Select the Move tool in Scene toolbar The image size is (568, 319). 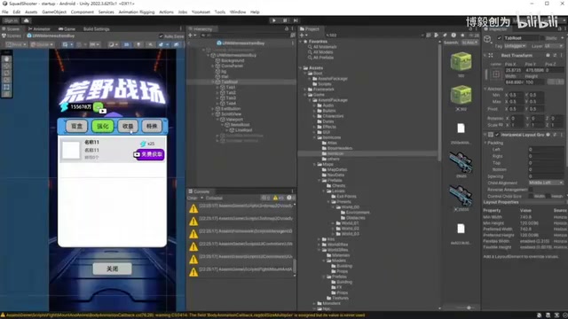[x=7, y=66]
